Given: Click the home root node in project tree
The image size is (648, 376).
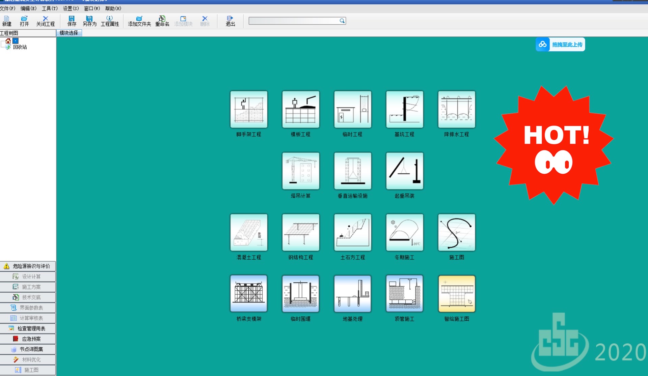Looking at the screenshot, I should click(8, 41).
